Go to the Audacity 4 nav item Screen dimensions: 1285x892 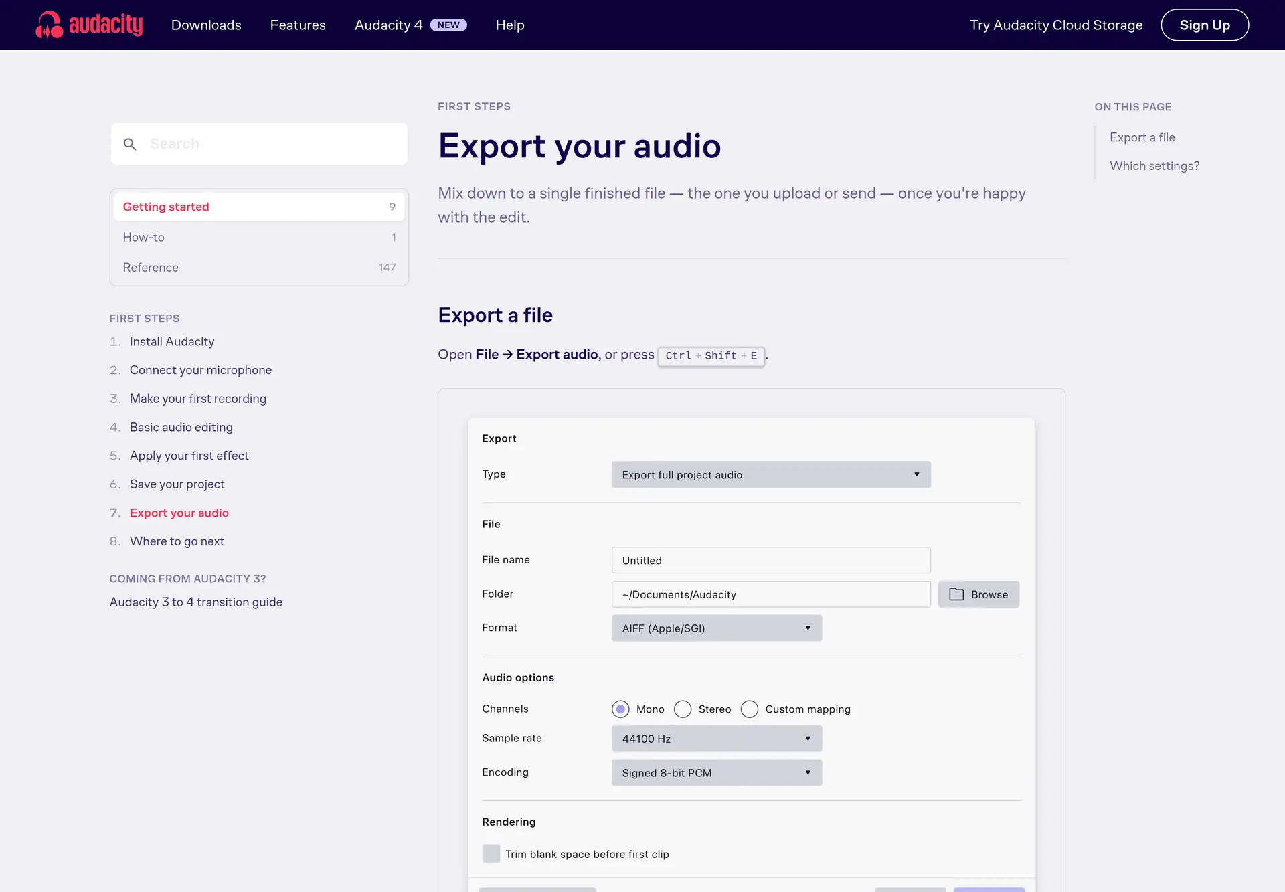click(x=388, y=25)
